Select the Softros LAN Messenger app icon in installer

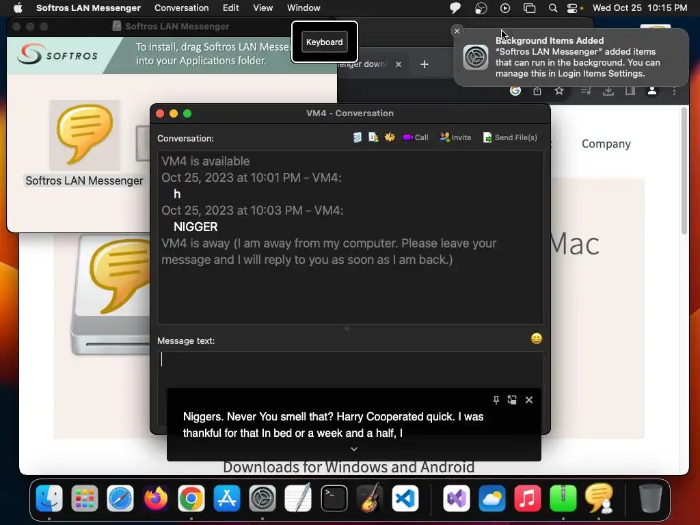(x=84, y=135)
